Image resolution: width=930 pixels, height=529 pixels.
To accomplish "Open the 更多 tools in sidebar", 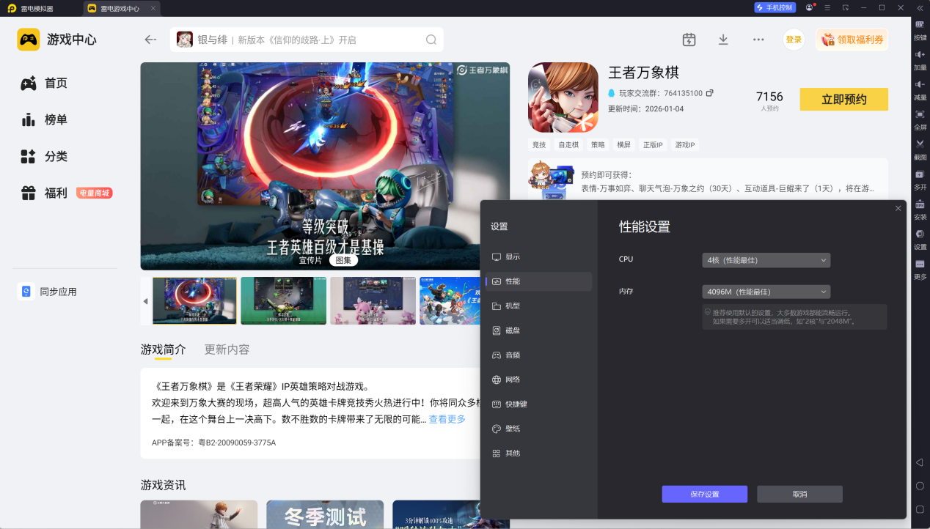I will click(920, 270).
